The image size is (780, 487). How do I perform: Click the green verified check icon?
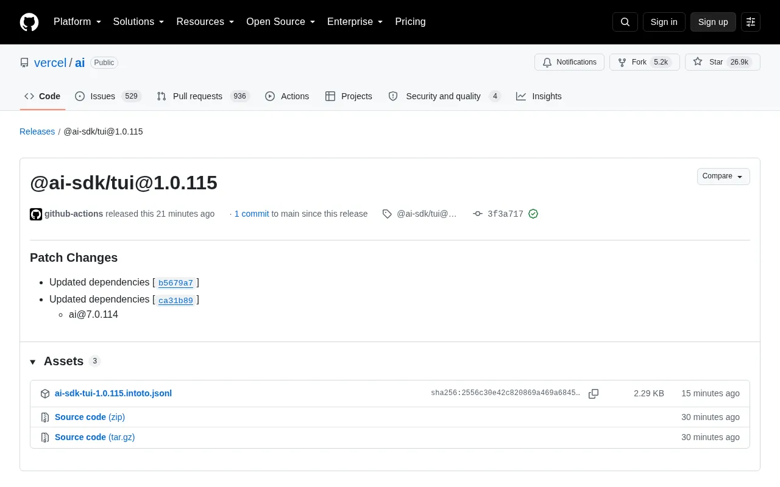coord(533,214)
